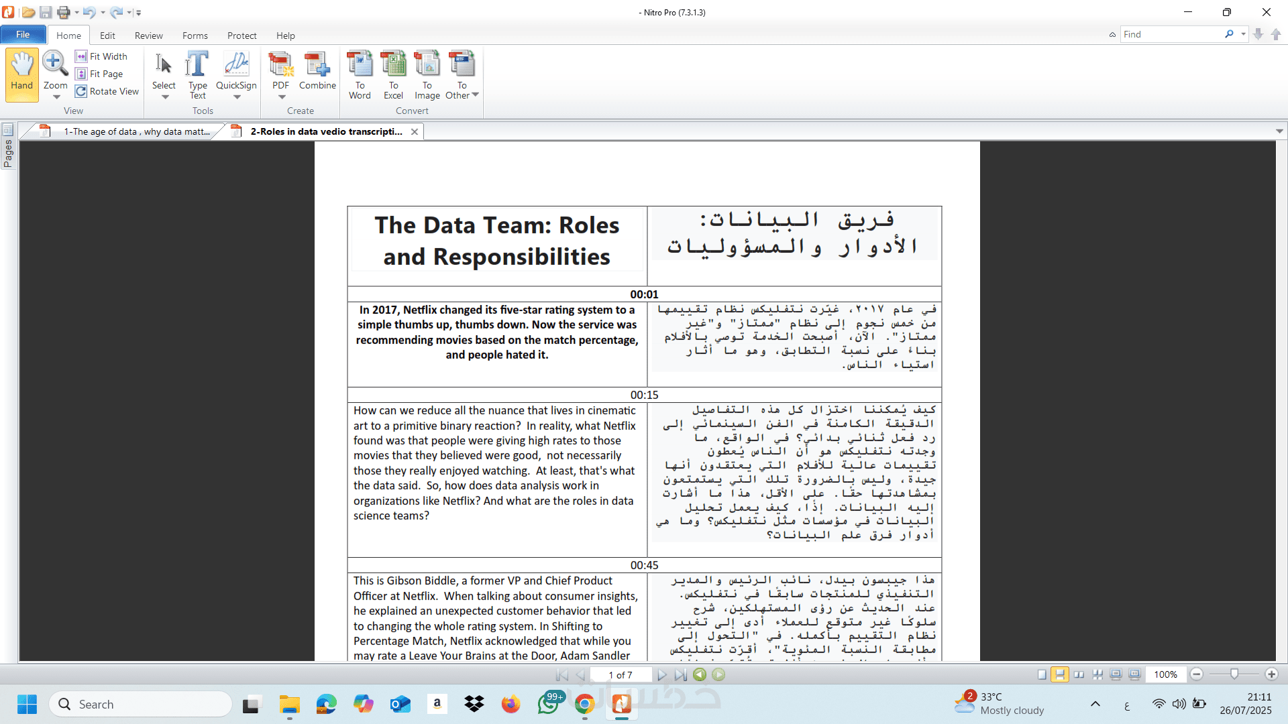The image size is (1288, 724).
Task: Open the Review ribbon tab
Action: coord(148,36)
